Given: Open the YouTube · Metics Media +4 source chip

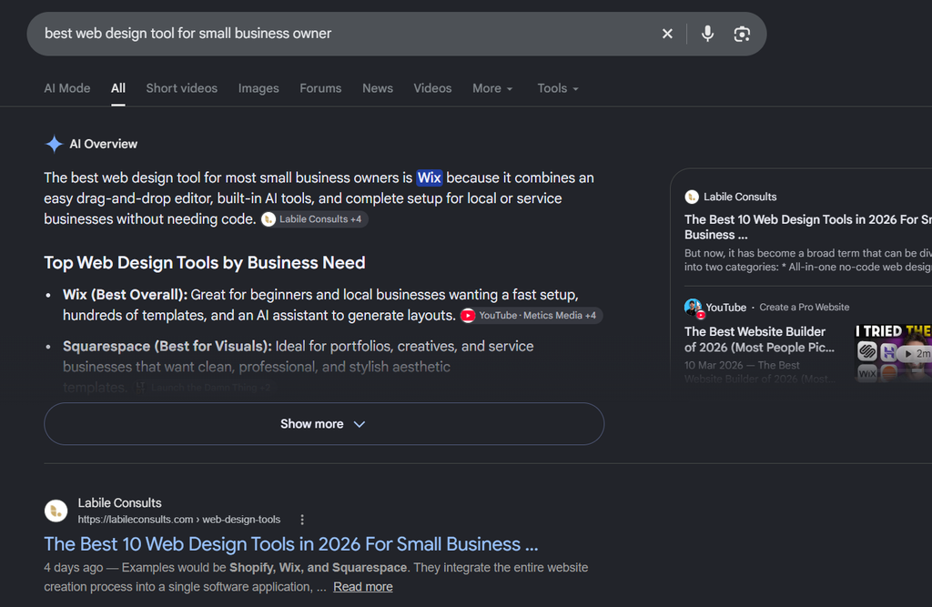Looking at the screenshot, I should 532,316.
